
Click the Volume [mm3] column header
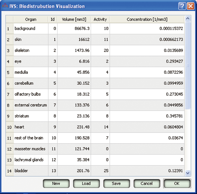(74, 19)
